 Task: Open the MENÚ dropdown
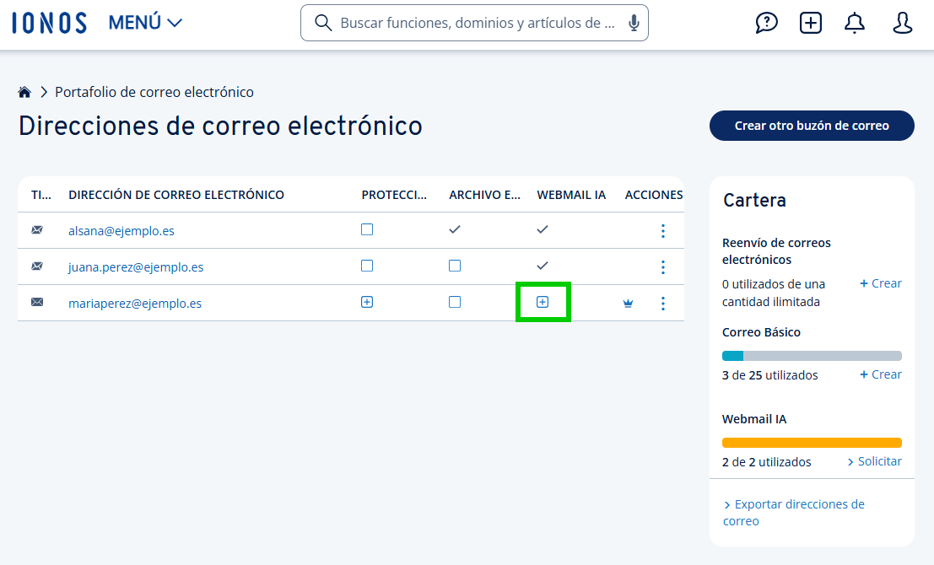145,23
